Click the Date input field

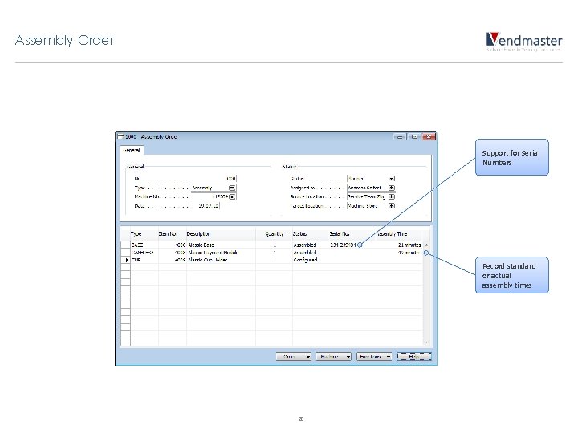(x=206, y=206)
